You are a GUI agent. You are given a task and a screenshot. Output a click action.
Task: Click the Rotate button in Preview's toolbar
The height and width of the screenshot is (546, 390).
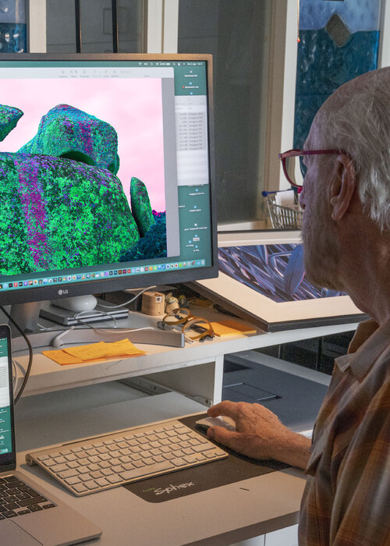coord(106,72)
